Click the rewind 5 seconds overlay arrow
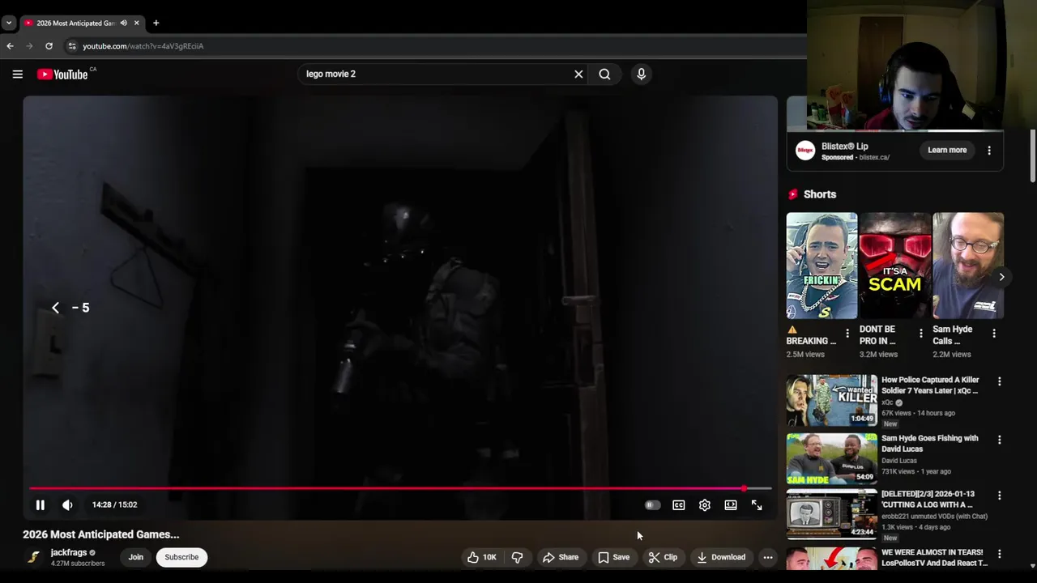The height and width of the screenshot is (583, 1037). click(55, 308)
